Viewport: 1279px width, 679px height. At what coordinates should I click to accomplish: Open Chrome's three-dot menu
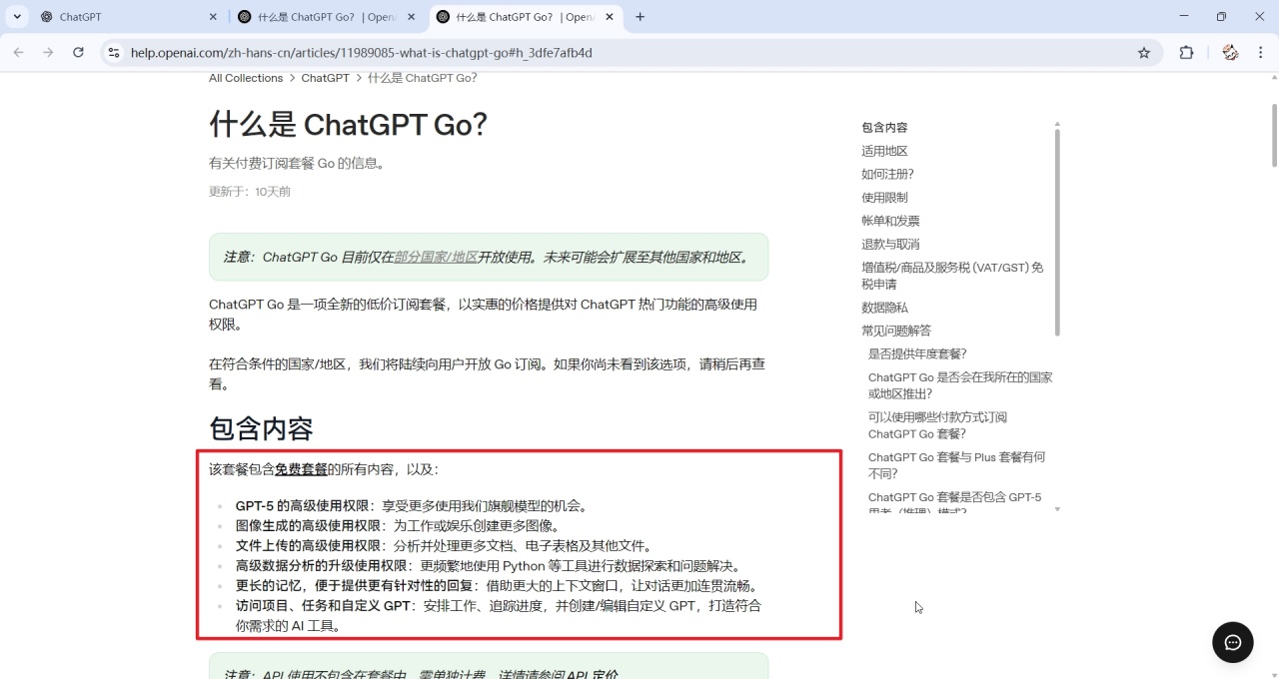(1259, 53)
